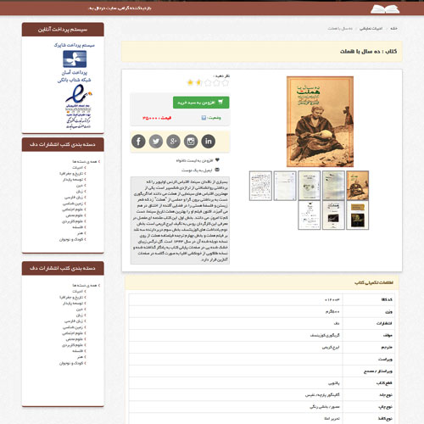Open دین category in upper category panel
This screenshot has height=424, width=424.
point(80,186)
